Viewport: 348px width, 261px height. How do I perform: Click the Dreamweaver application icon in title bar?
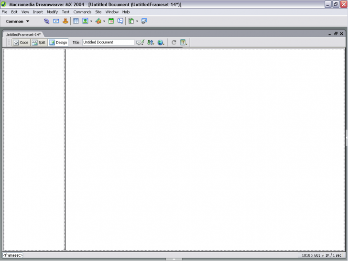pyautogui.click(x=3, y=4)
